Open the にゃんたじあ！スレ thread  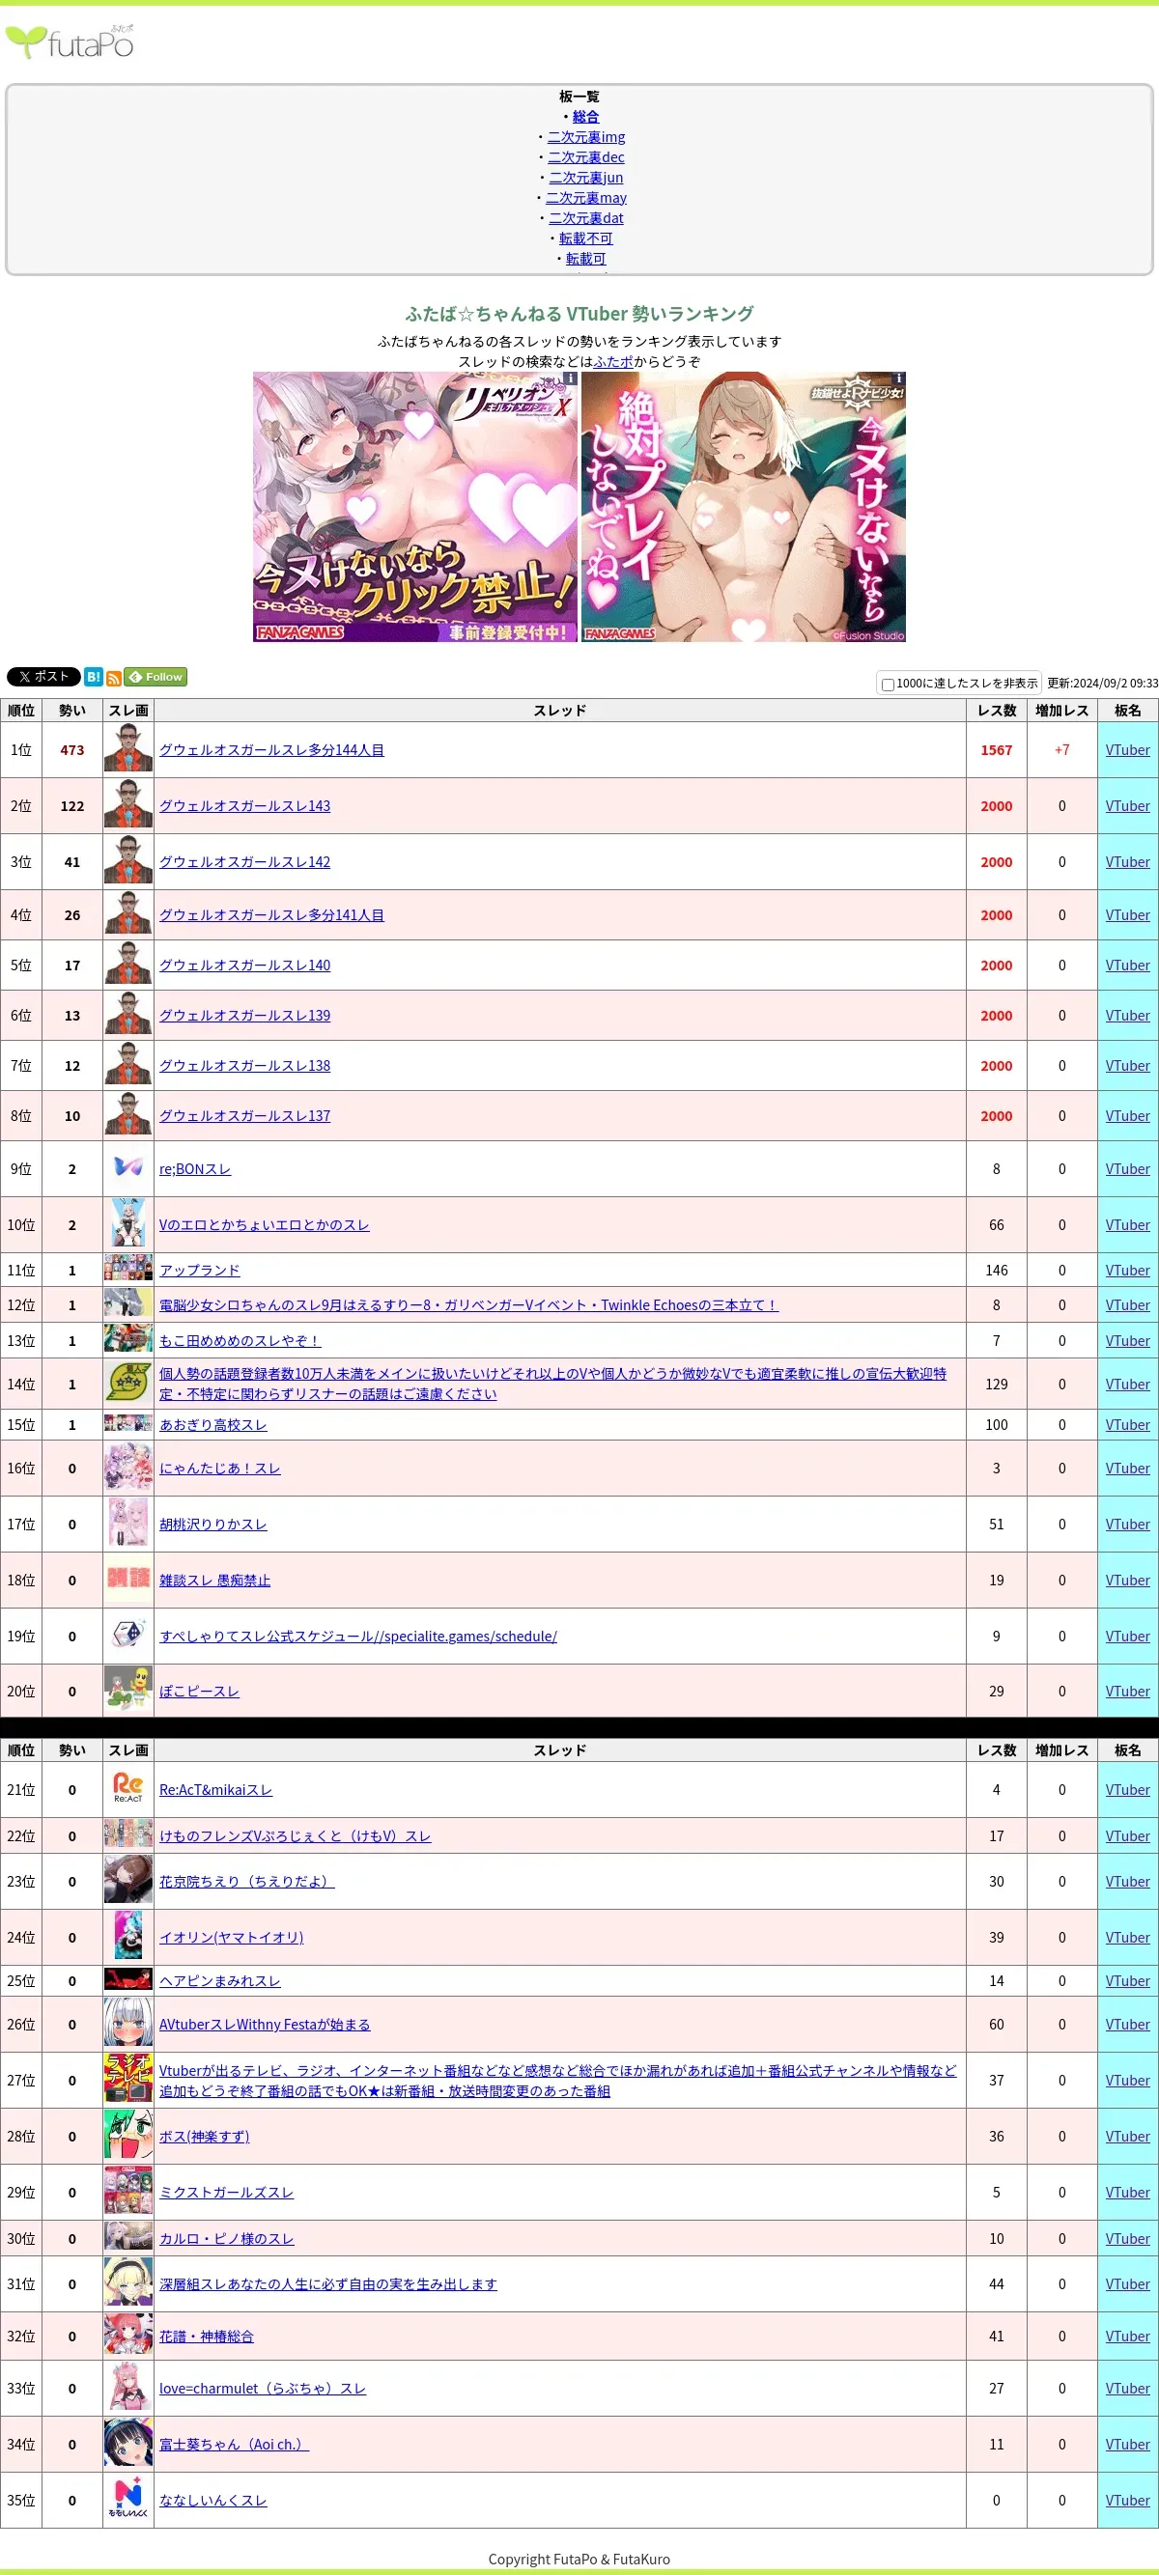(220, 1469)
